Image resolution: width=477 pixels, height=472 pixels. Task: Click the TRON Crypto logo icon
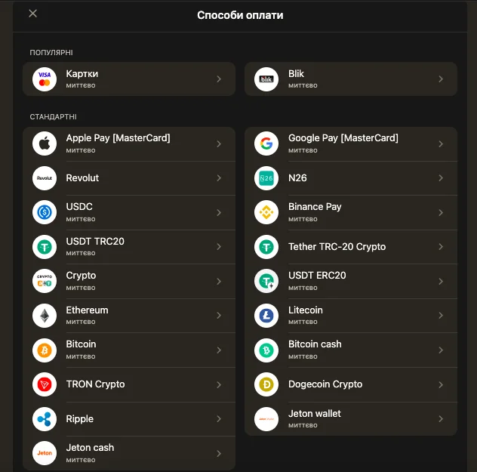[x=45, y=384]
